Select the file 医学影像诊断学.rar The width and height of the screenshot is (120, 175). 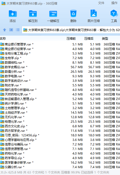[60, 163]
